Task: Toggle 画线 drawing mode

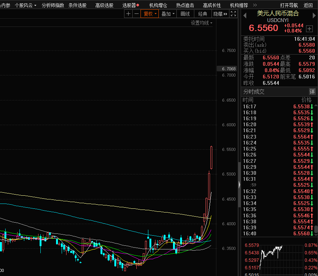Action: pyautogui.click(x=185, y=14)
